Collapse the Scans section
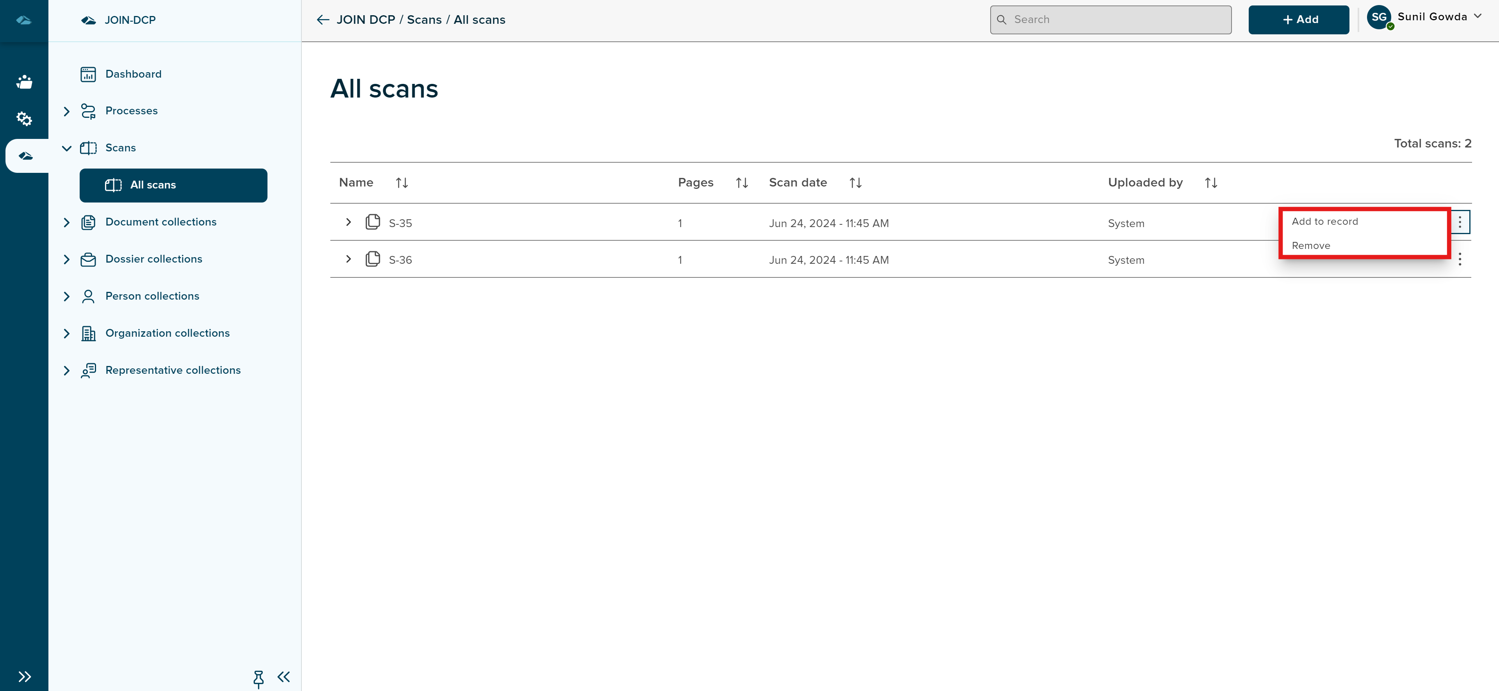 pos(66,148)
